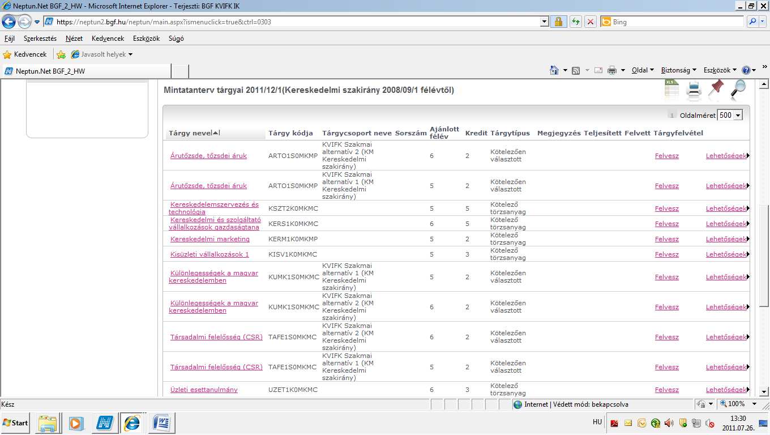Click the page scrollbar up arrow
The height and width of the screenshot is (435, 770).
764,84
